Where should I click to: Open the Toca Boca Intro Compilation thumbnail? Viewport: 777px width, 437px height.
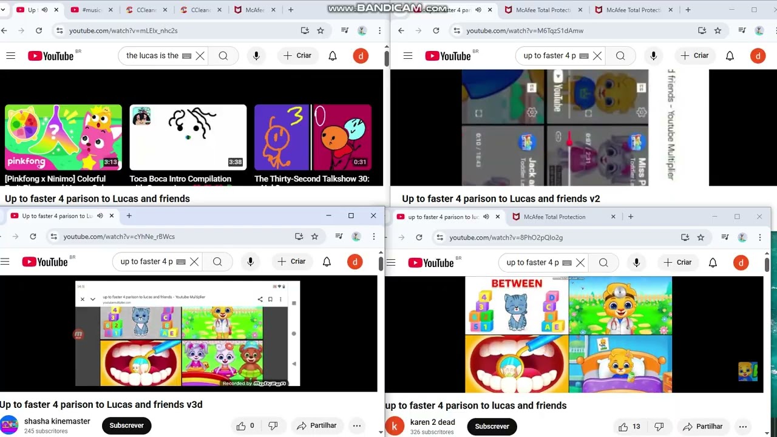(188, 138)
